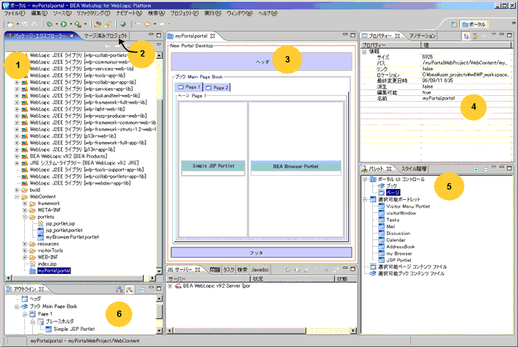Image resolution: width=518 pixels, height=347 pixels.
Task: Click the 名前 property value myPortal.portal
Action: (x=438, y=98)
